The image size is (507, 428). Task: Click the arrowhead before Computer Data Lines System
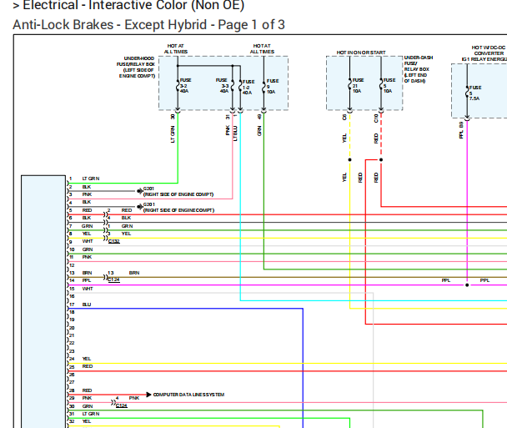click(148, 395)
